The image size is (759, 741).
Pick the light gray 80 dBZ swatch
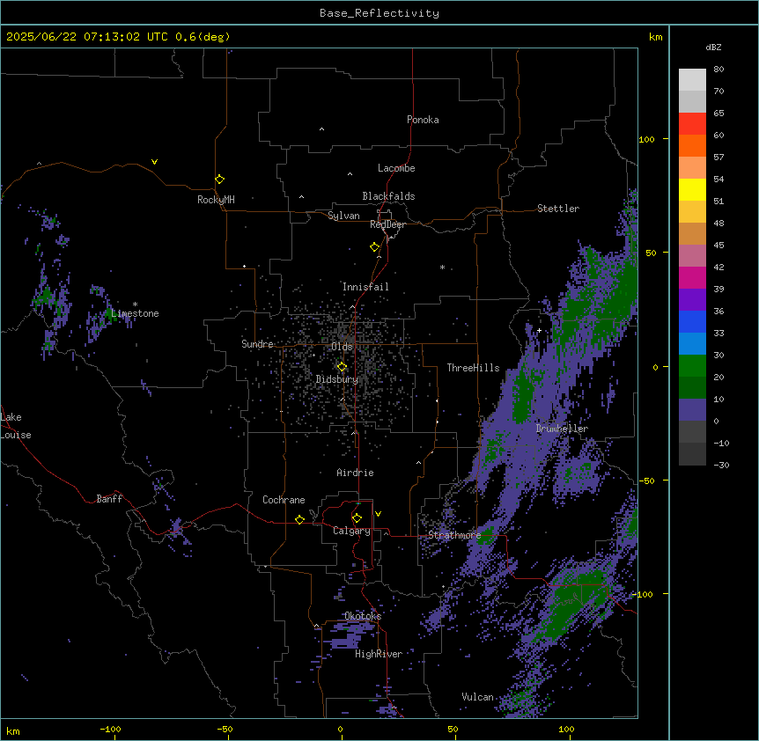coord(692,80)
